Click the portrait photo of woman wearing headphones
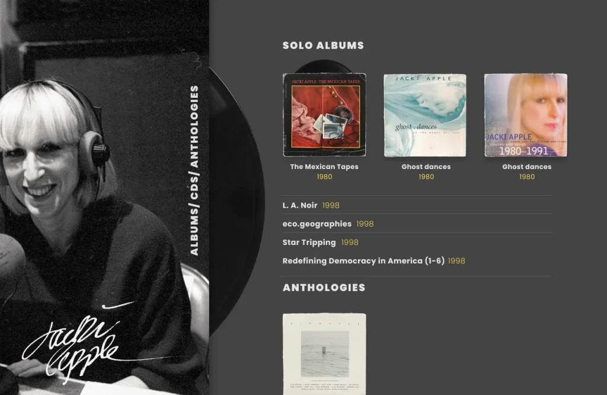The height and width of the screenshot is (395, 607). click(104, 197)
